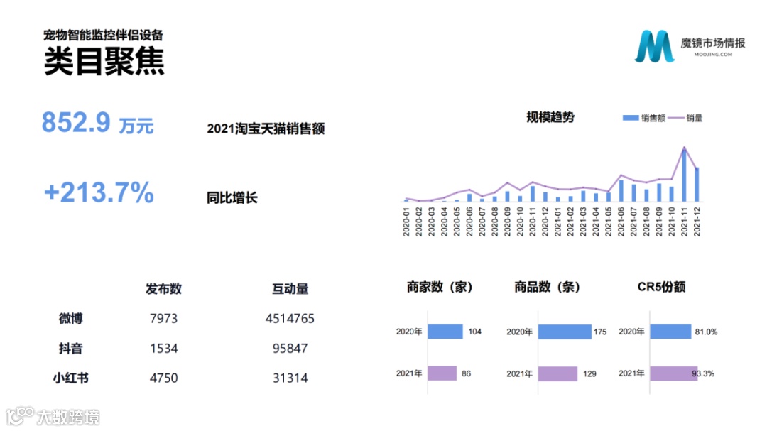Click the 商家数（家）chart title
Image resolution: width=767 pixels, height=431 pixels.
click(440, 287)
